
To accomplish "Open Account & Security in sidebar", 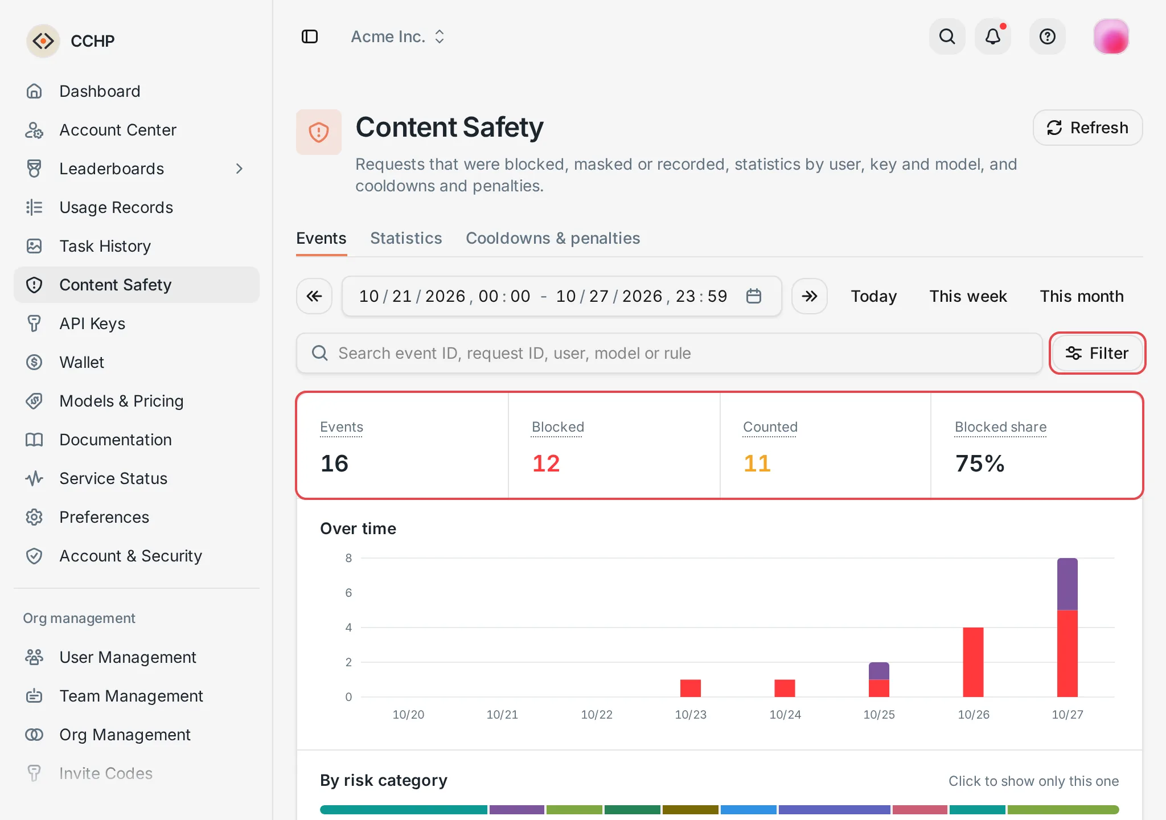I will (137, 556).
